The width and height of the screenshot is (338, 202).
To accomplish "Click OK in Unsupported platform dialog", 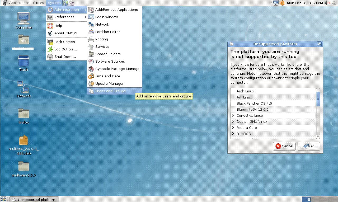I will [x=309, y=146].
